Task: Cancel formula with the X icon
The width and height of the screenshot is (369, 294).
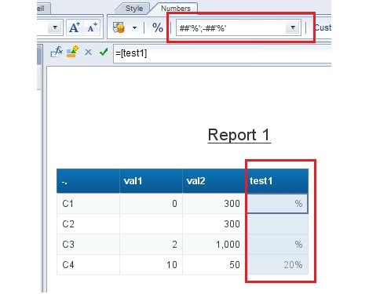Action: click(x=88, y=53)
